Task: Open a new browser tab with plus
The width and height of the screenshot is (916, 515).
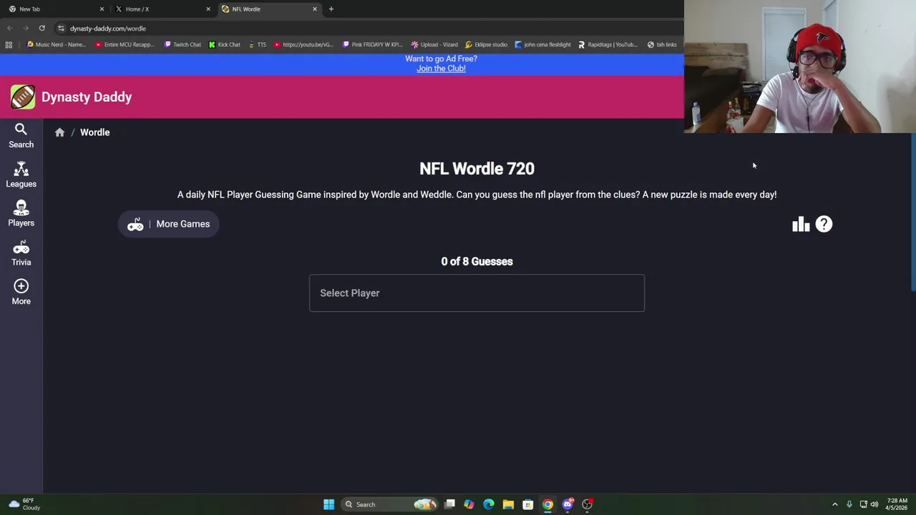Action: (331, 9)
